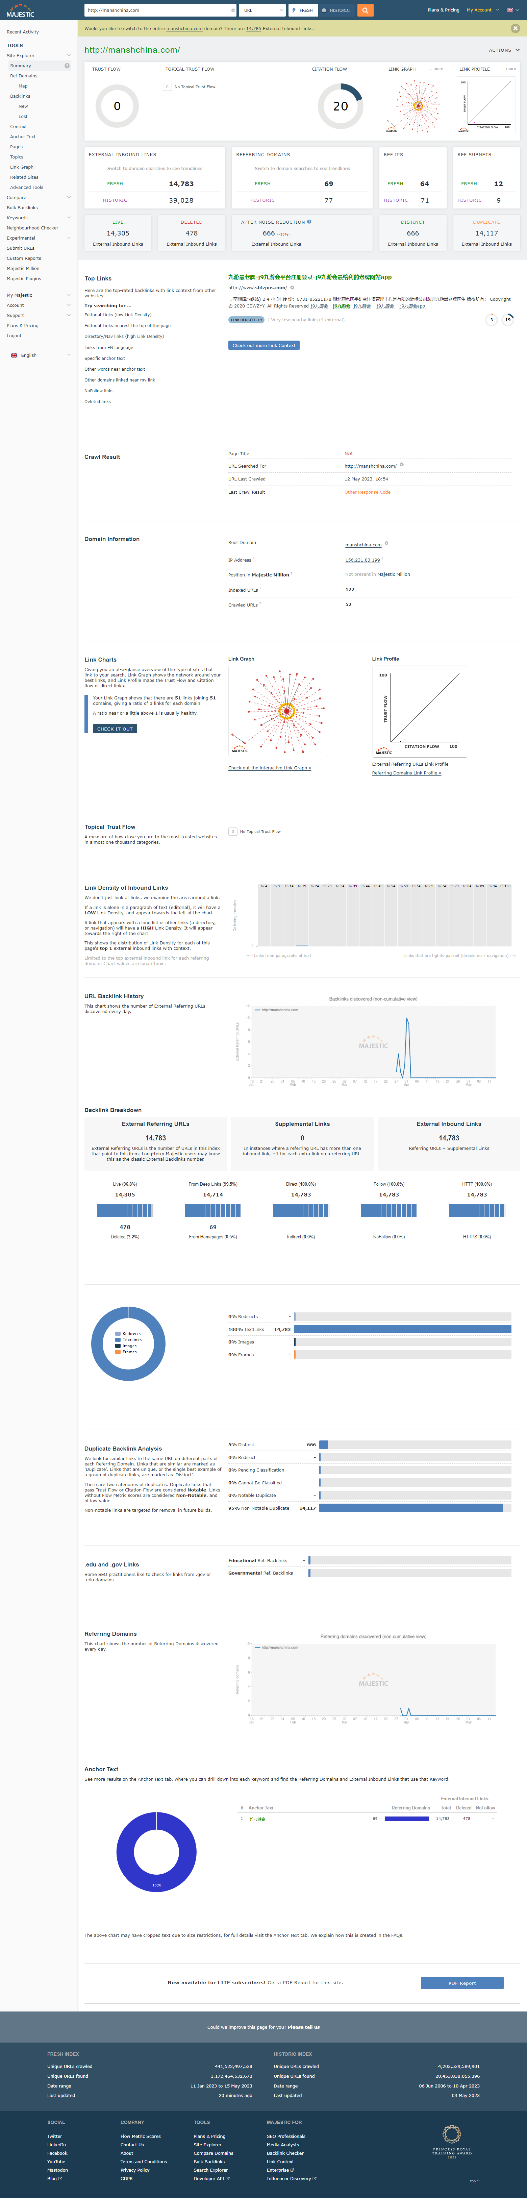Click Enterprise footer link

[x=280, y=2170]
